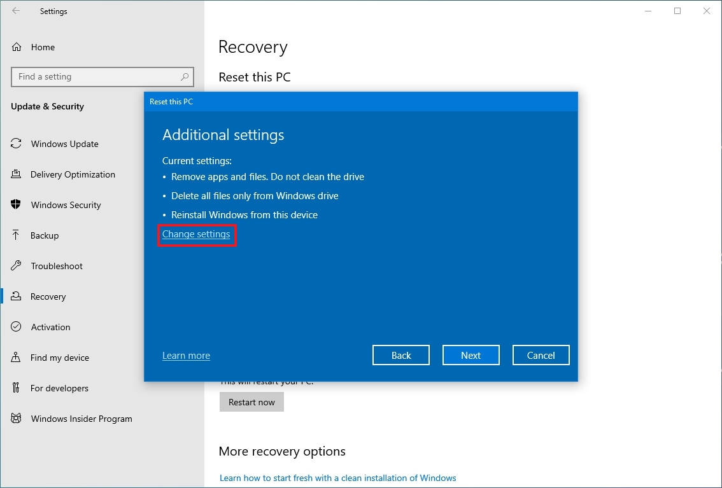This screenshot has width=722, height=488.
Task: Click the Activation checkmark circle icon
Action: coord(16,326)
